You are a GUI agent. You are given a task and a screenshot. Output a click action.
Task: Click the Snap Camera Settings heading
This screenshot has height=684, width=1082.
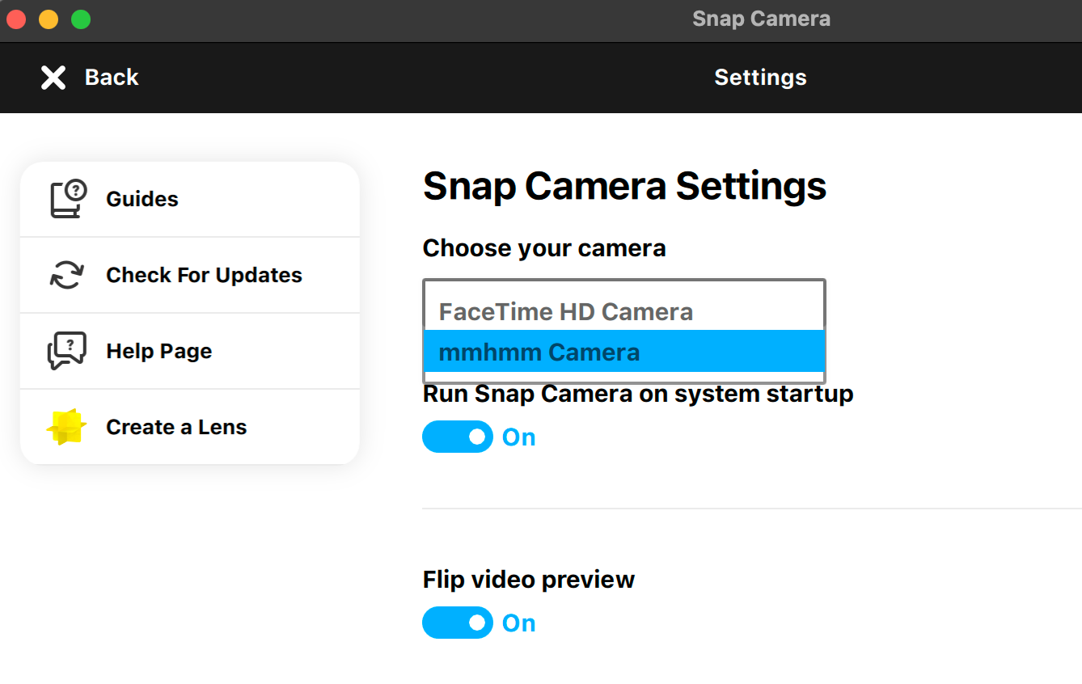click(x=624, y=186)
